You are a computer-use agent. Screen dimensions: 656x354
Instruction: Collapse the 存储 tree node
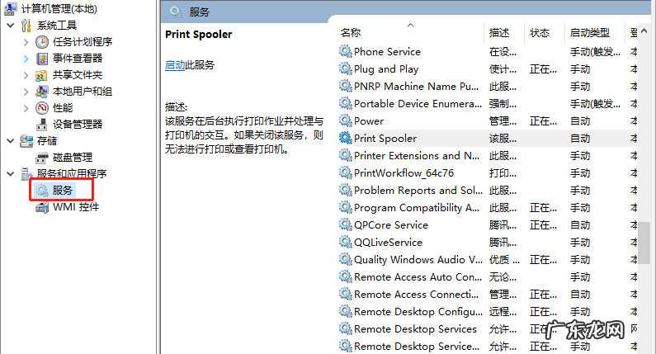pos(11,141)
